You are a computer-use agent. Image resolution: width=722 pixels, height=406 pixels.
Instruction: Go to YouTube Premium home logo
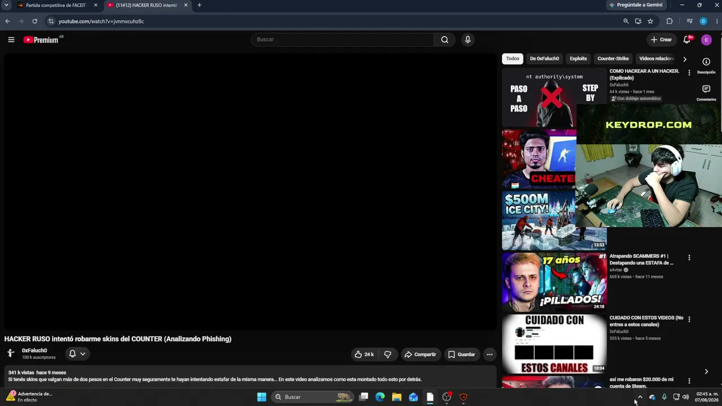[x=41, y=39]
